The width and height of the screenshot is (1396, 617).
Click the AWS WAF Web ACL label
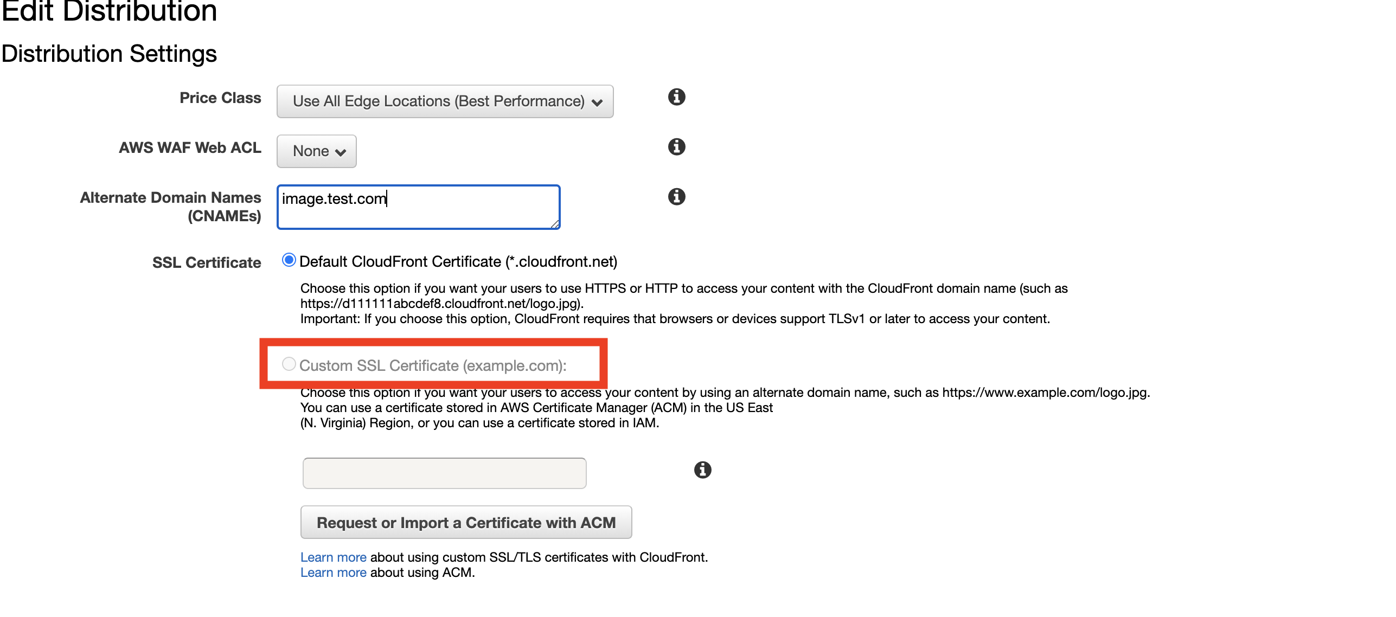click(x=190, y=148)
